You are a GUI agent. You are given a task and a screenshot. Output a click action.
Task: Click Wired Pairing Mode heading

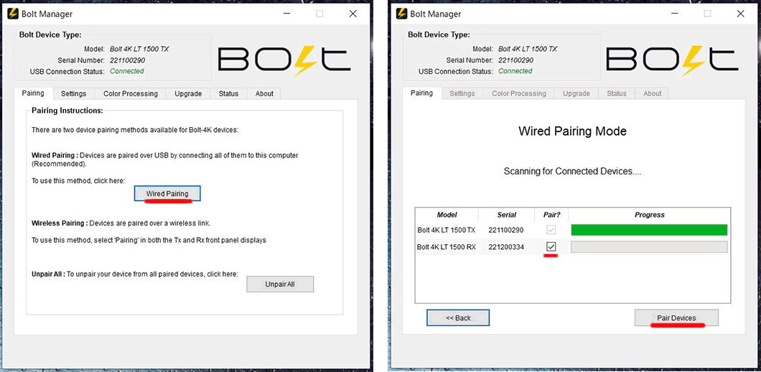[573, 131]
